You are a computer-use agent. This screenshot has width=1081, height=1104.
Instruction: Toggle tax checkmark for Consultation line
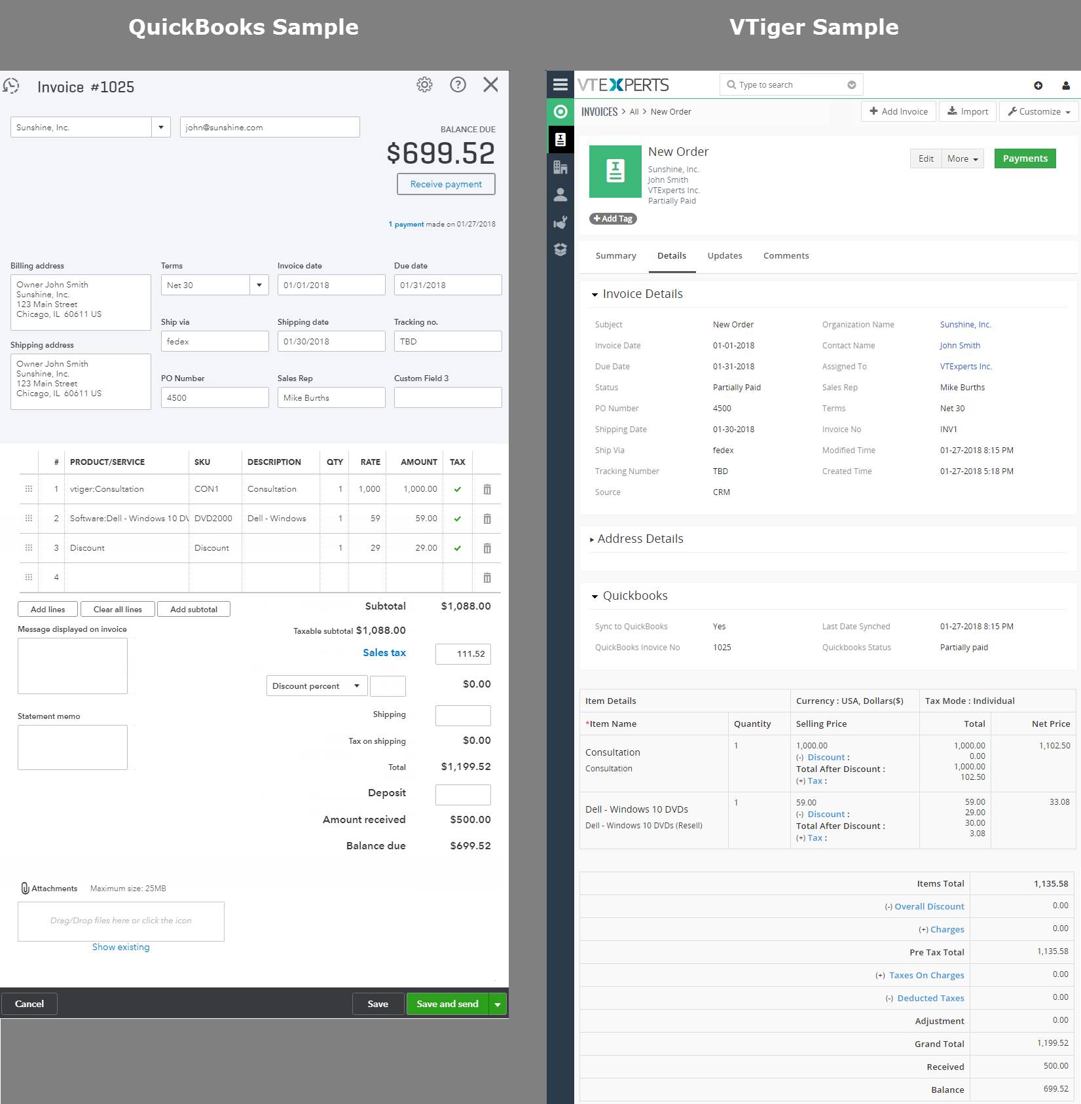[x=458, y=489]
